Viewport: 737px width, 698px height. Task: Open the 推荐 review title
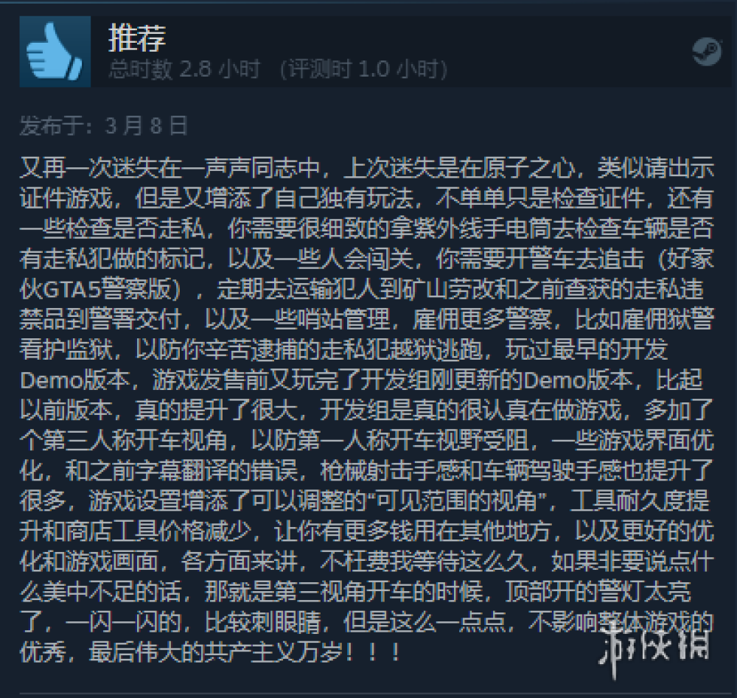pos(137,38)
